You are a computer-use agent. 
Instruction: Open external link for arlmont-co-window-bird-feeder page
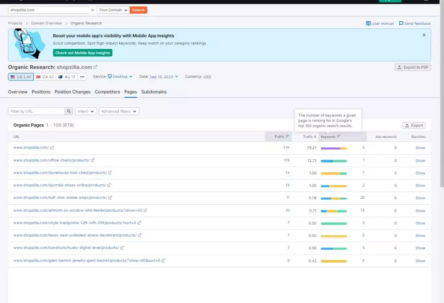145,210
